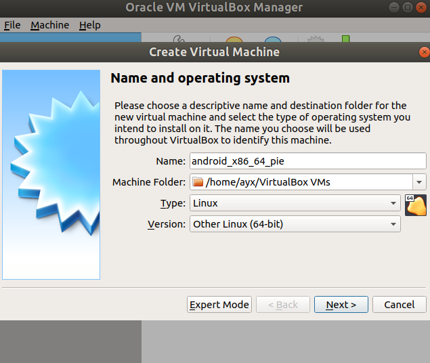Open the Version dropdown set to Other Linux (64-bit)

pos(295,224)
